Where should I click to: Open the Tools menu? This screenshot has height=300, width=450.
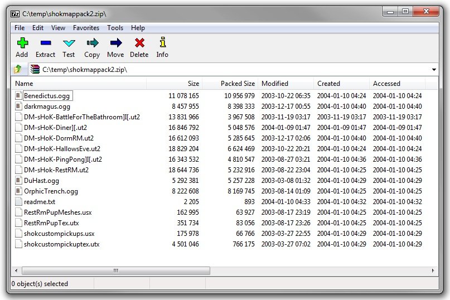(115, 28)
